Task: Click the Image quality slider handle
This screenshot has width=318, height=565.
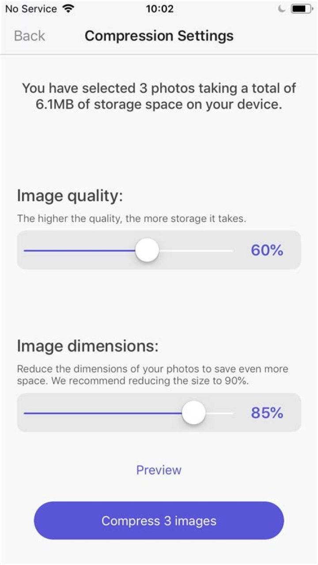Action: pos(147,250)
